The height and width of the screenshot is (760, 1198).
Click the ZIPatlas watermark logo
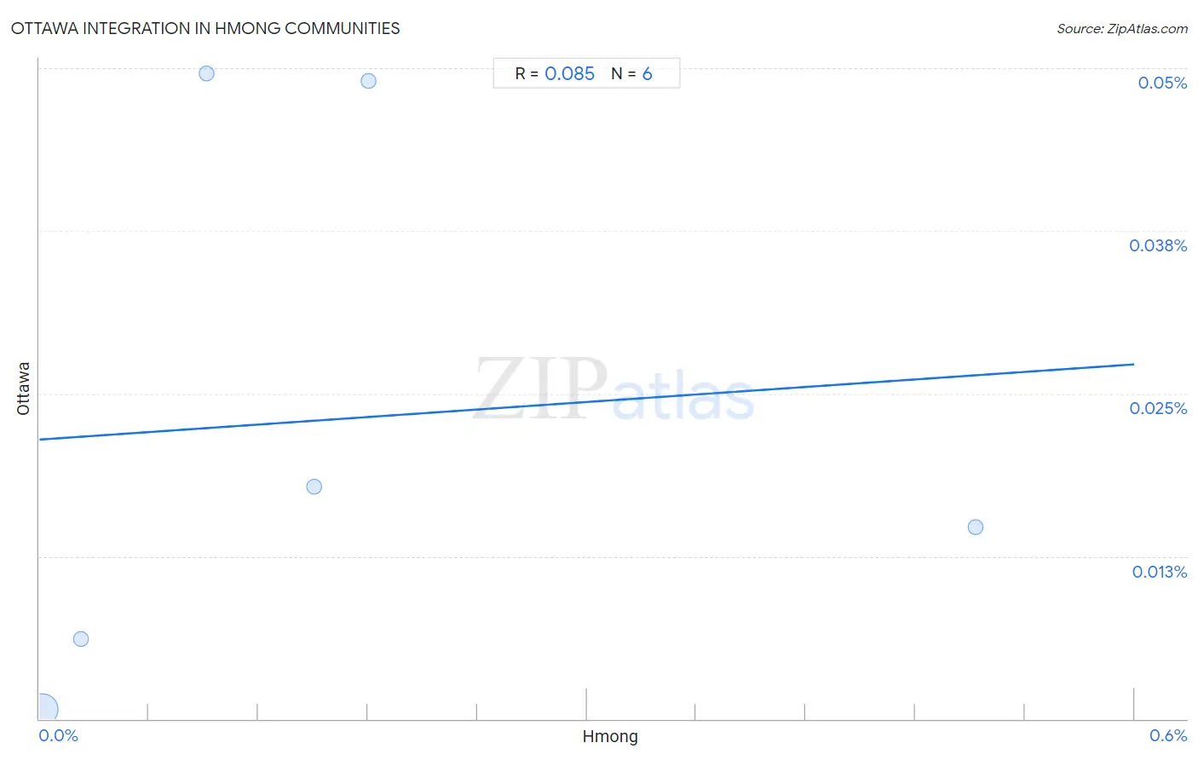614,389
